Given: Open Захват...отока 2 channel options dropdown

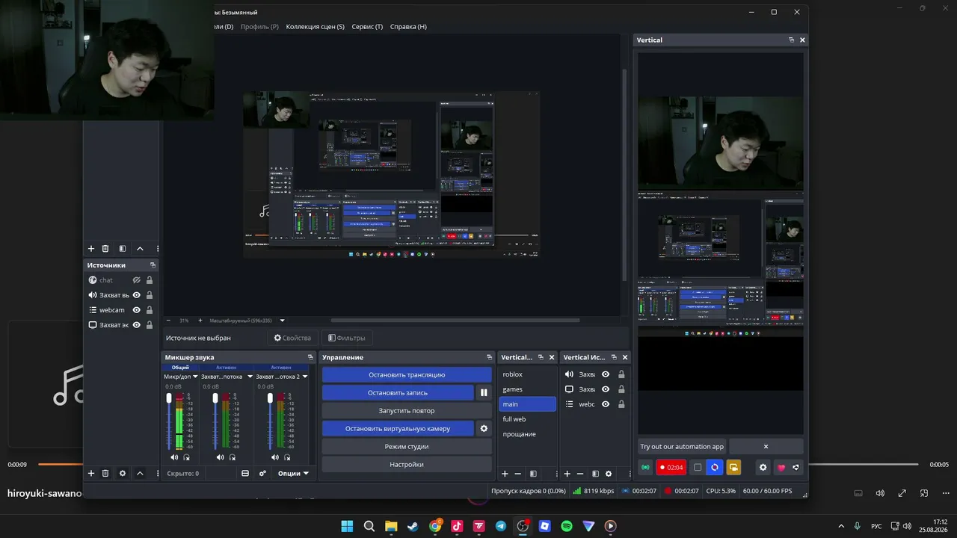Looking at the screenshot, I should [305, 377].
